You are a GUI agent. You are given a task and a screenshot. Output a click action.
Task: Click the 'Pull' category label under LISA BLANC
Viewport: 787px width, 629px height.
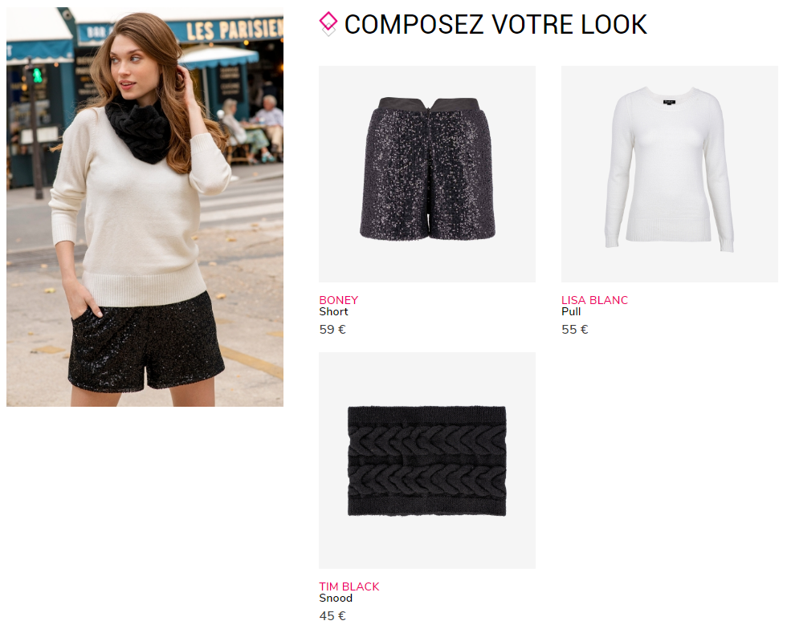571,311
